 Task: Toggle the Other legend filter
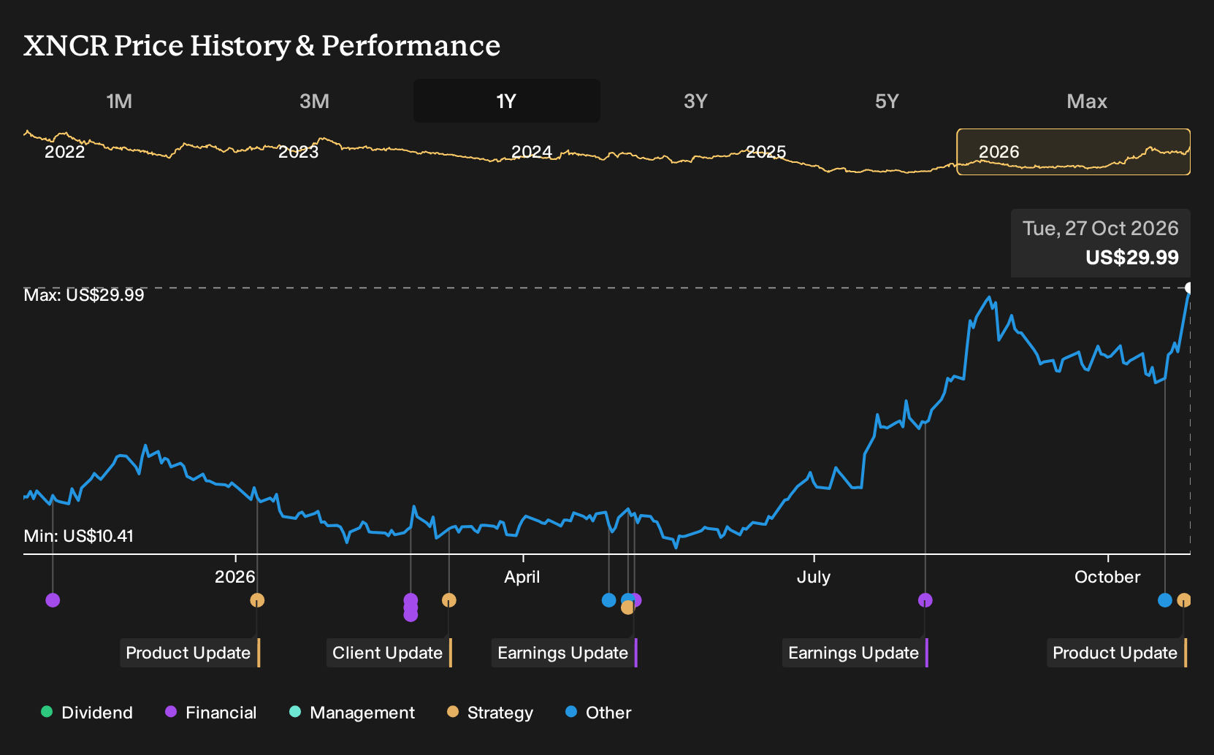tap(598, 713)
